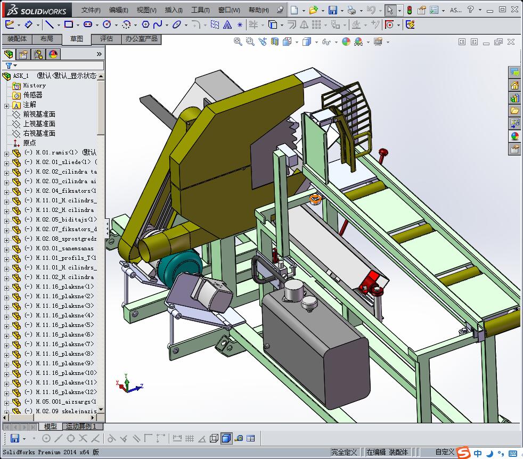Switch to the 评估 tab
523x459 pixels.
[x=107, y=39]
